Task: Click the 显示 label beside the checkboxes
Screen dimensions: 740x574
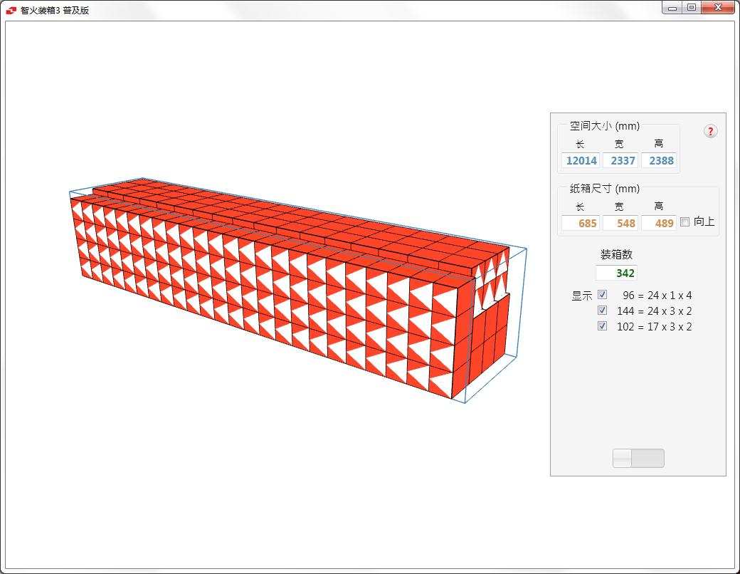Action: pyautogui.click(x=581, y=296)
